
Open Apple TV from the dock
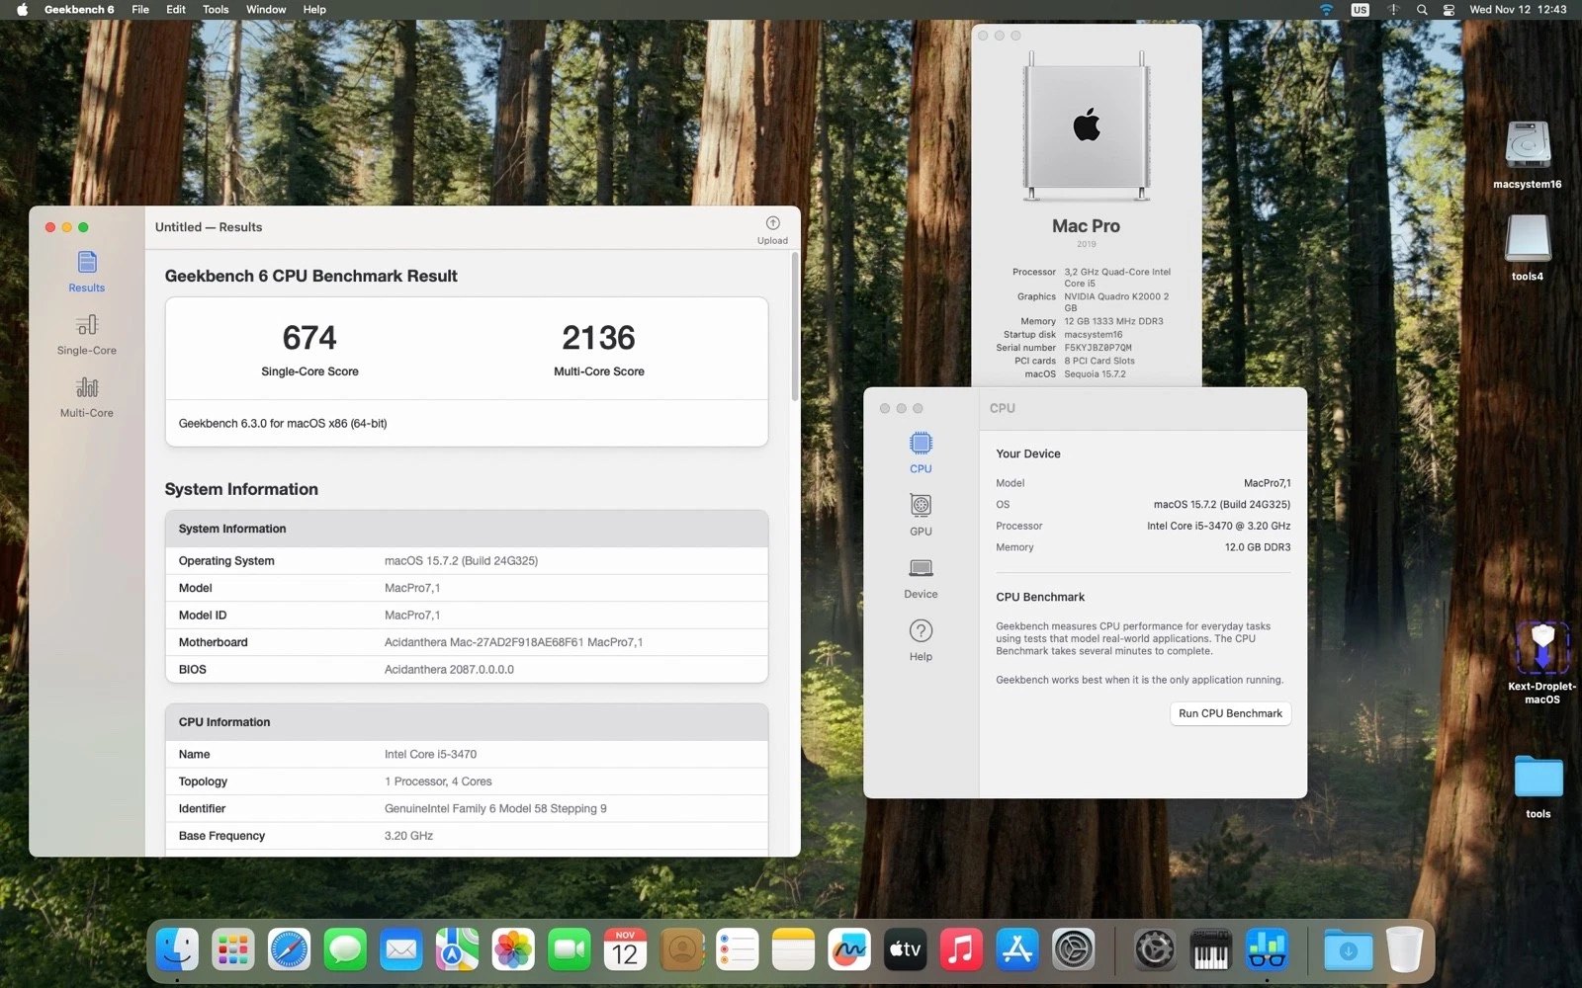tap(905, 950)
